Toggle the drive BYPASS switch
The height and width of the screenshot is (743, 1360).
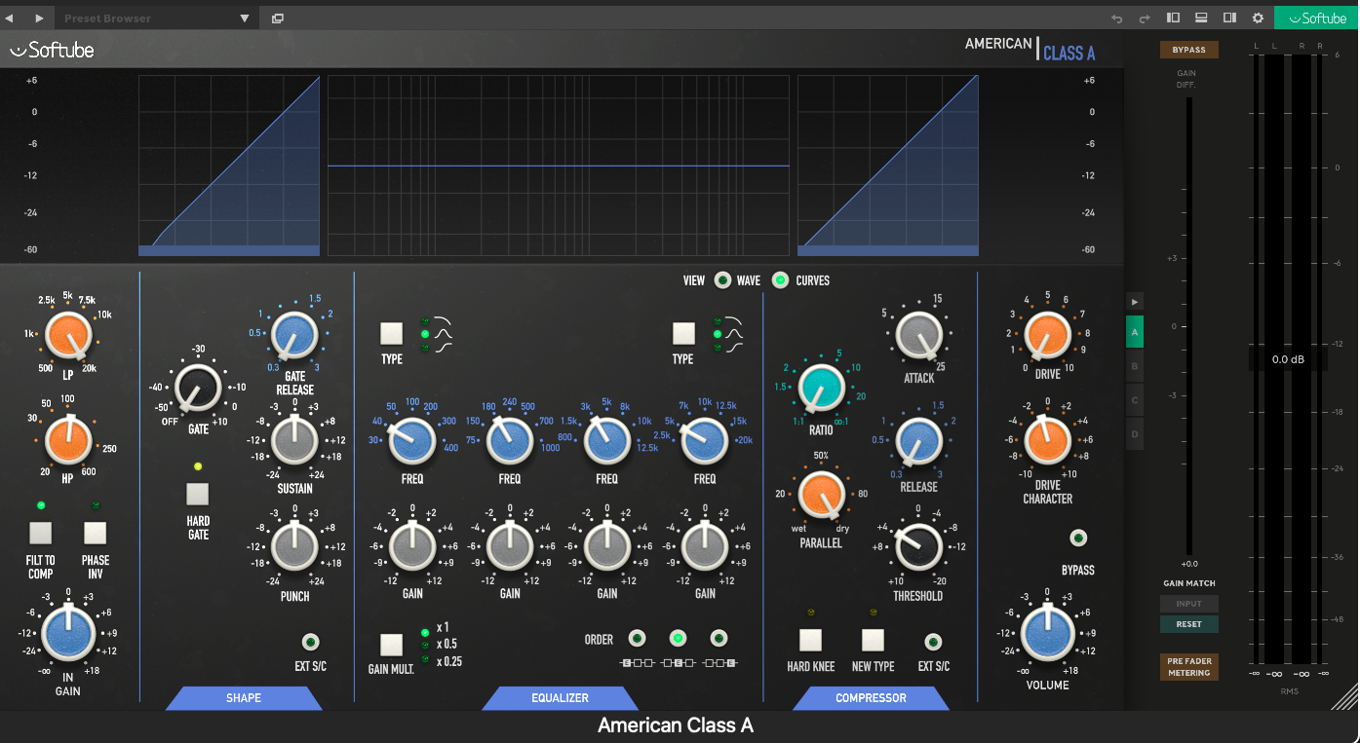click(x=1078, y=538)
